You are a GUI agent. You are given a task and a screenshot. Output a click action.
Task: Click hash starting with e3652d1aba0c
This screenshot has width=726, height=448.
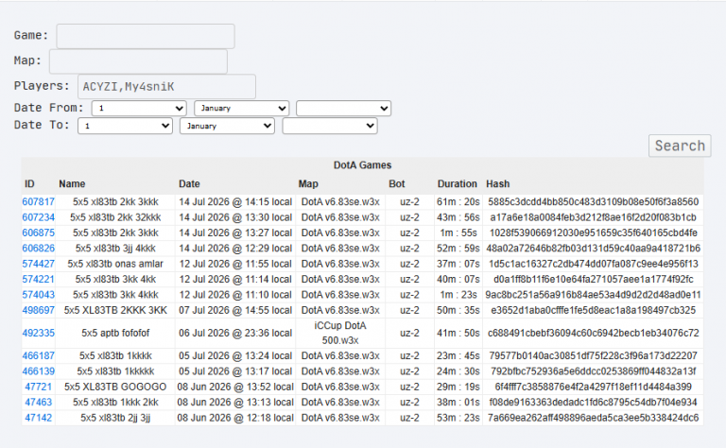click(593, 310)
